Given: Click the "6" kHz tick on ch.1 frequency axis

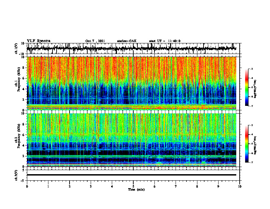Looking at the screenshot, I should (x=24, y=78).
